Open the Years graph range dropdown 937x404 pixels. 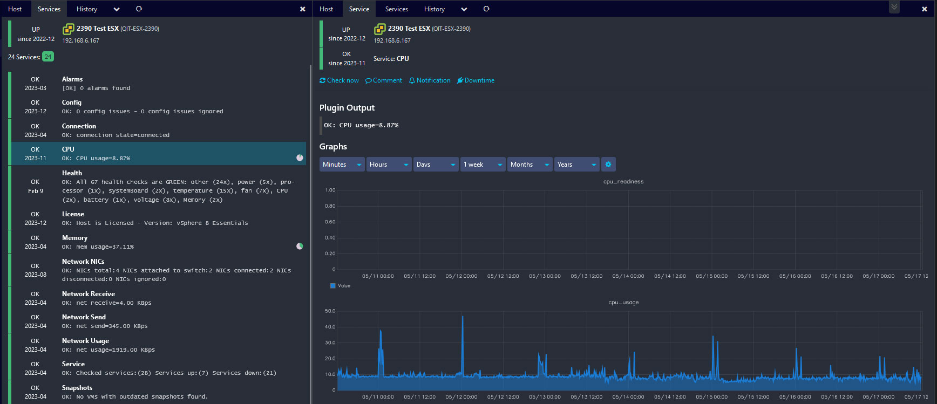click(577, 165)
